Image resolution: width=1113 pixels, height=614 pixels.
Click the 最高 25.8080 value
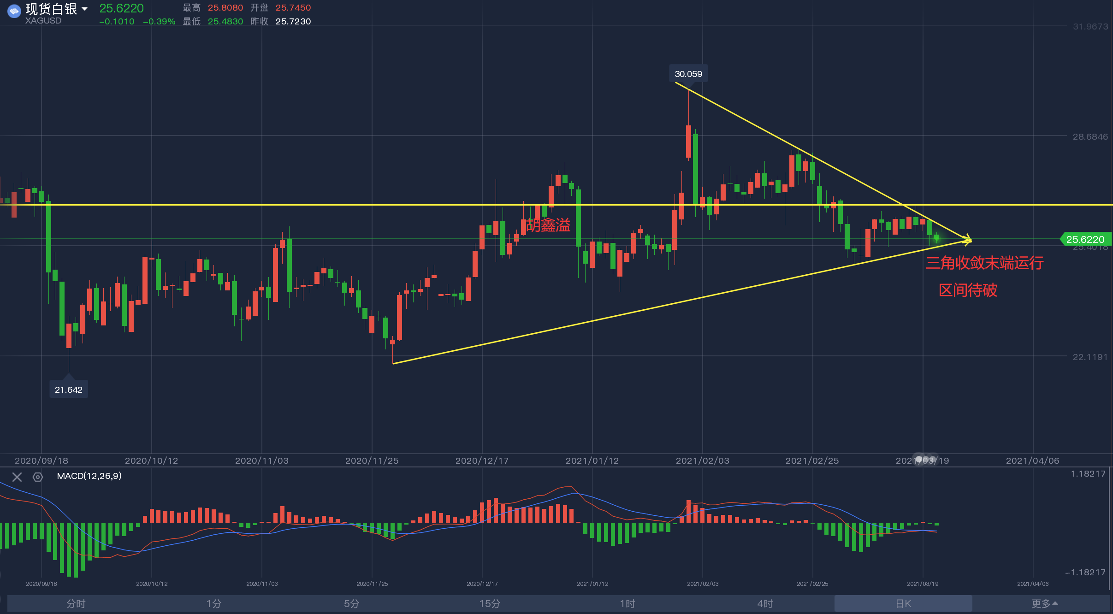[x=225, y=8]
